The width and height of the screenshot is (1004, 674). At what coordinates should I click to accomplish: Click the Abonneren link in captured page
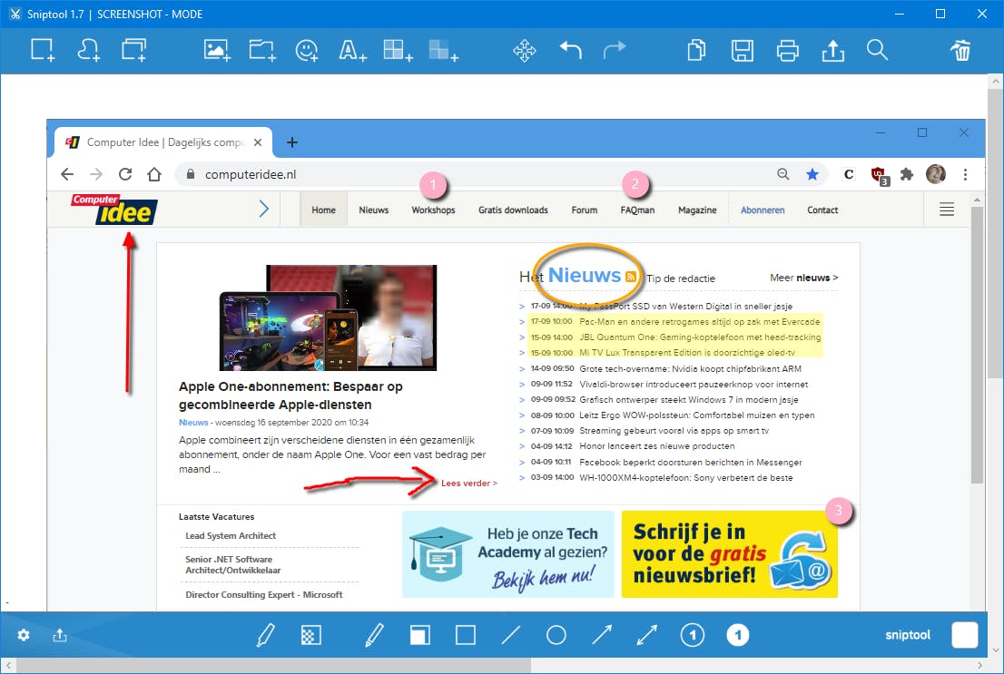click(x=763, y=210)
